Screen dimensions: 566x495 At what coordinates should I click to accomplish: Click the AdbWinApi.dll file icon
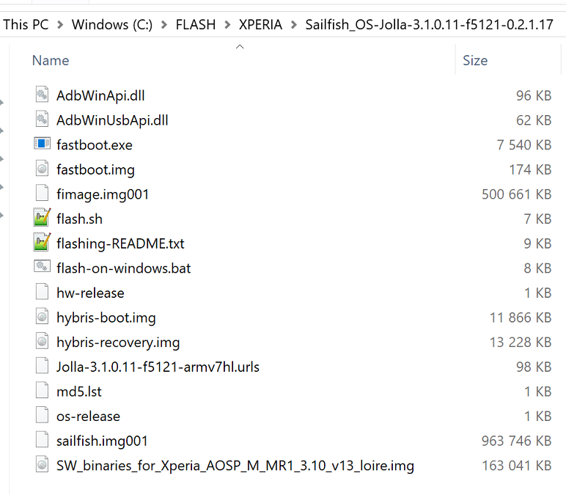(x=42, y=95)
